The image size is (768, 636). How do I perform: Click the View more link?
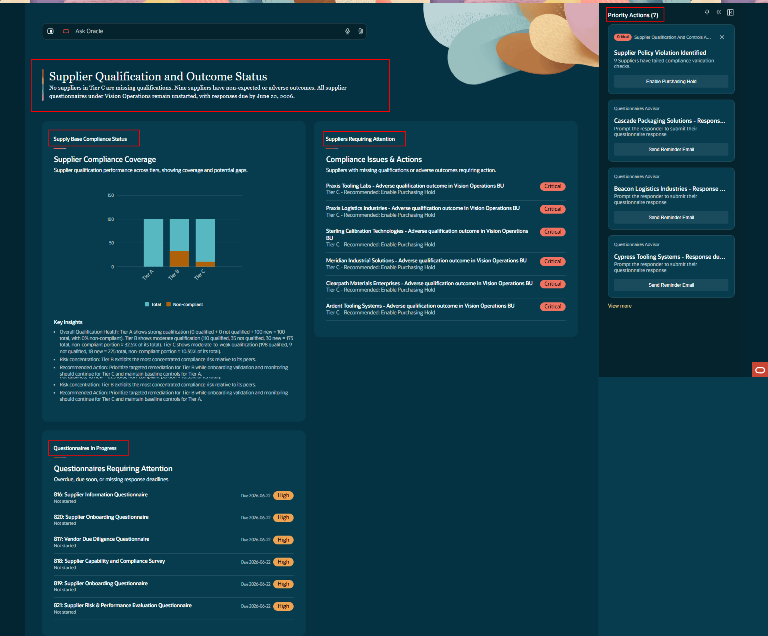click(x=620, y=306)
